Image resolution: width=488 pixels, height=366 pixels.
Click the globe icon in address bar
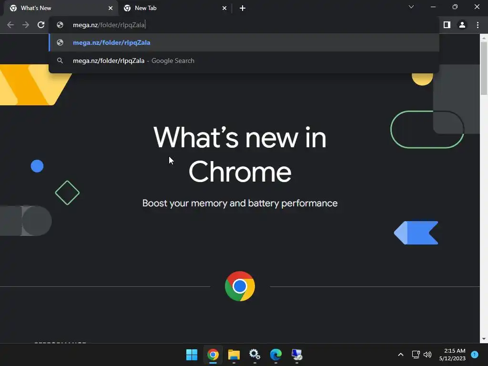[x=60, y=25]
